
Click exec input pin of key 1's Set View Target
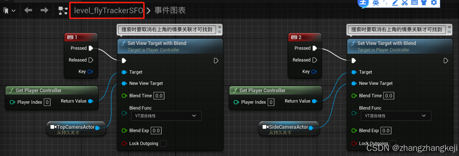124,60
